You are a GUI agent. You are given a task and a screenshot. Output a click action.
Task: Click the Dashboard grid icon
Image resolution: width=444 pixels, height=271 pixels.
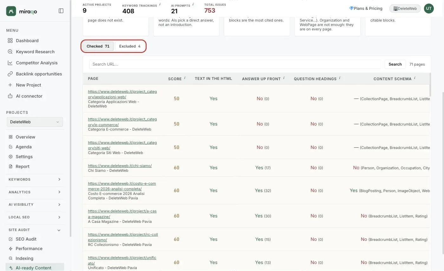pyautogui.click(x=10, y=41)
